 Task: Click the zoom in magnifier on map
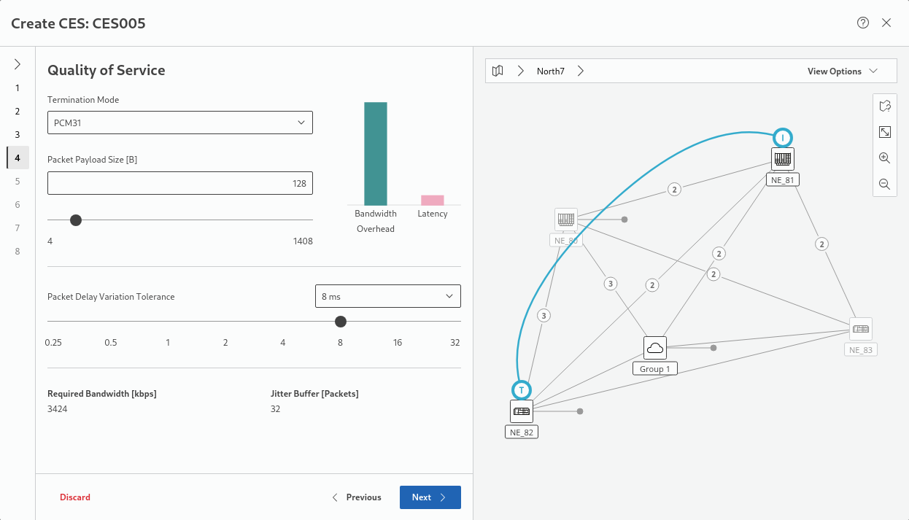pyautogui.click(x=884, y=158)
